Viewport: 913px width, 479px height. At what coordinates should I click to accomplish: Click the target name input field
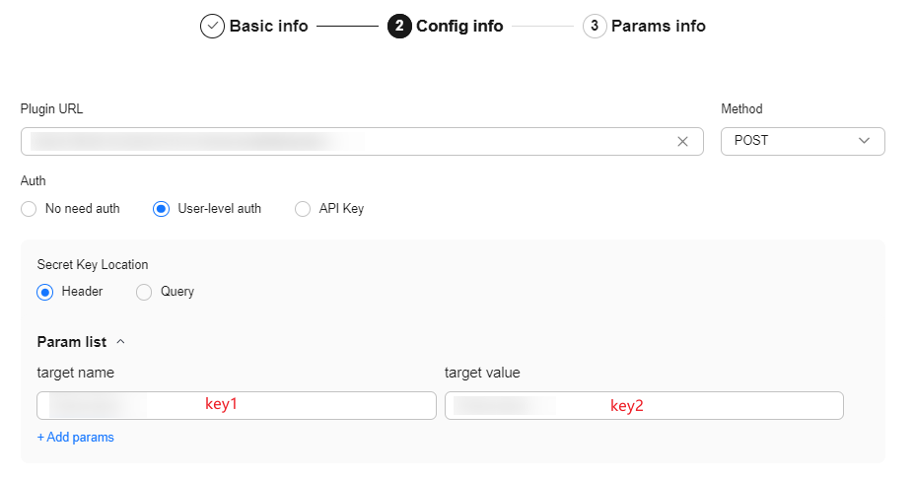pyautogui.click(x=237, y=405)
